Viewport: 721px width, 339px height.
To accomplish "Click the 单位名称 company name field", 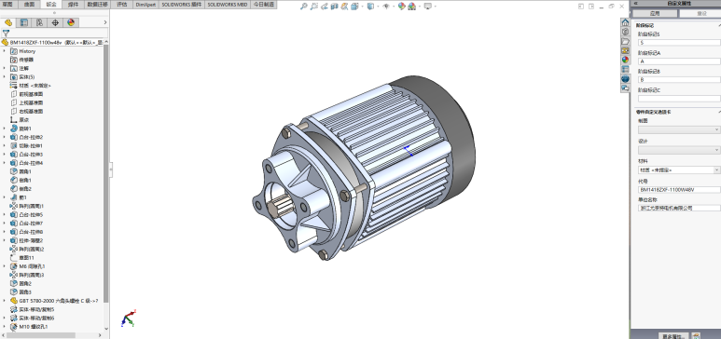I will click(x=679, y=208).
